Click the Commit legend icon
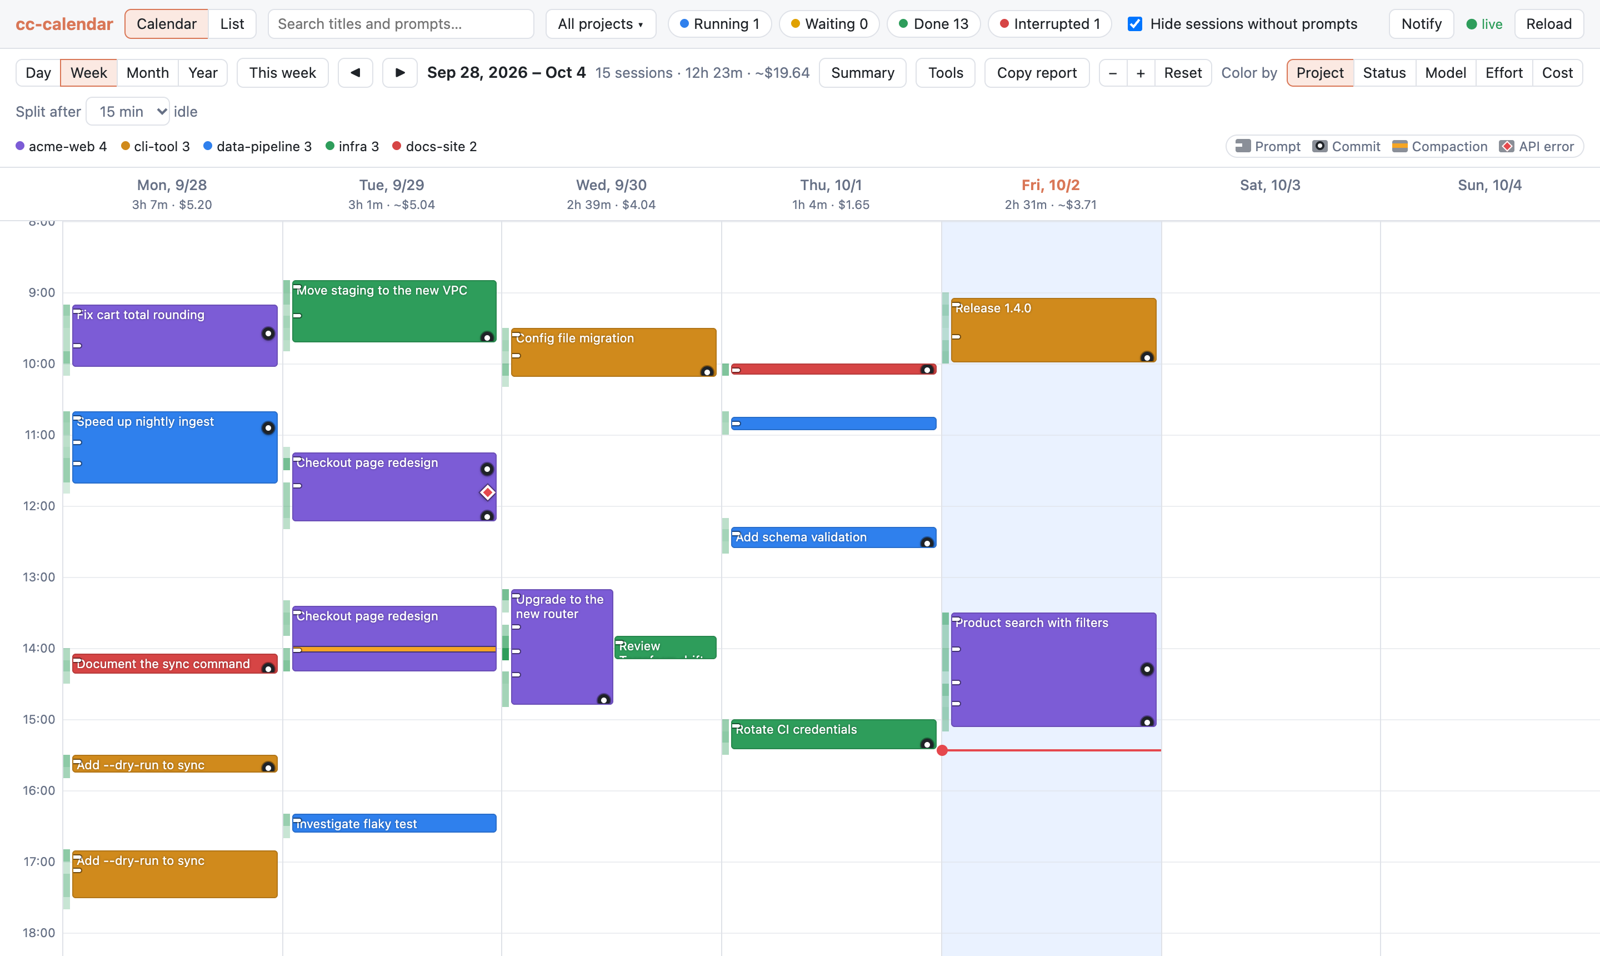1600x956 pixels. pos(1320,146)
